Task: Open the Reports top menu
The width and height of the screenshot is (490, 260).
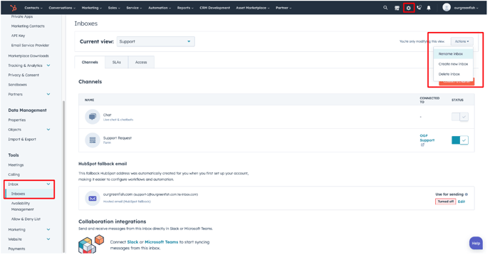Action: pos(185,8)
